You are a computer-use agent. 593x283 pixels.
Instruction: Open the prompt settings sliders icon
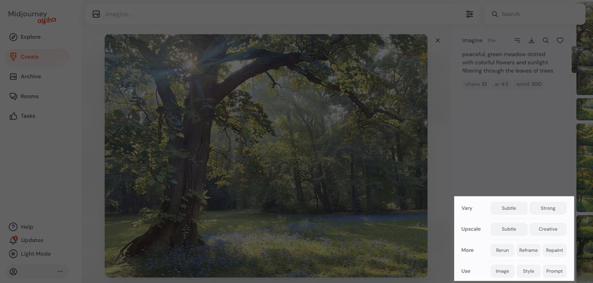(469, 14)
